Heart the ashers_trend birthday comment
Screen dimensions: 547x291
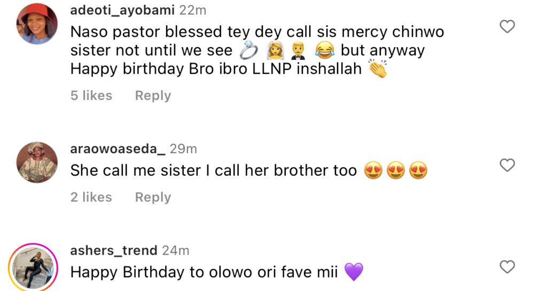tap(506, 266)
